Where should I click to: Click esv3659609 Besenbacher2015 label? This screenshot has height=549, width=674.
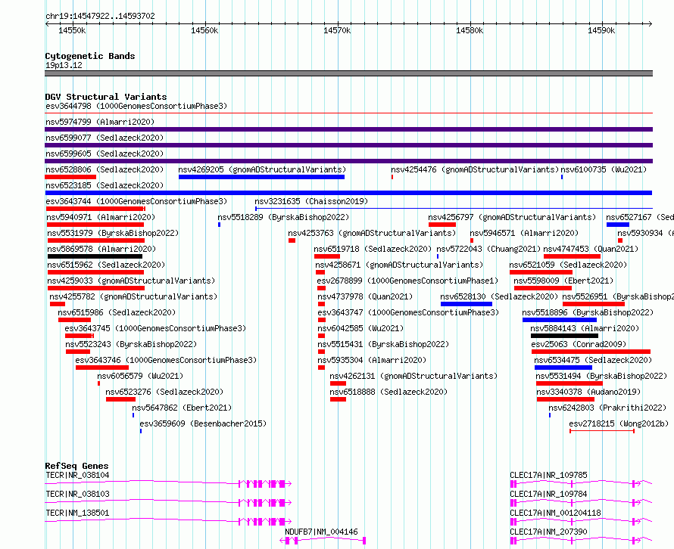click(203, 423)
